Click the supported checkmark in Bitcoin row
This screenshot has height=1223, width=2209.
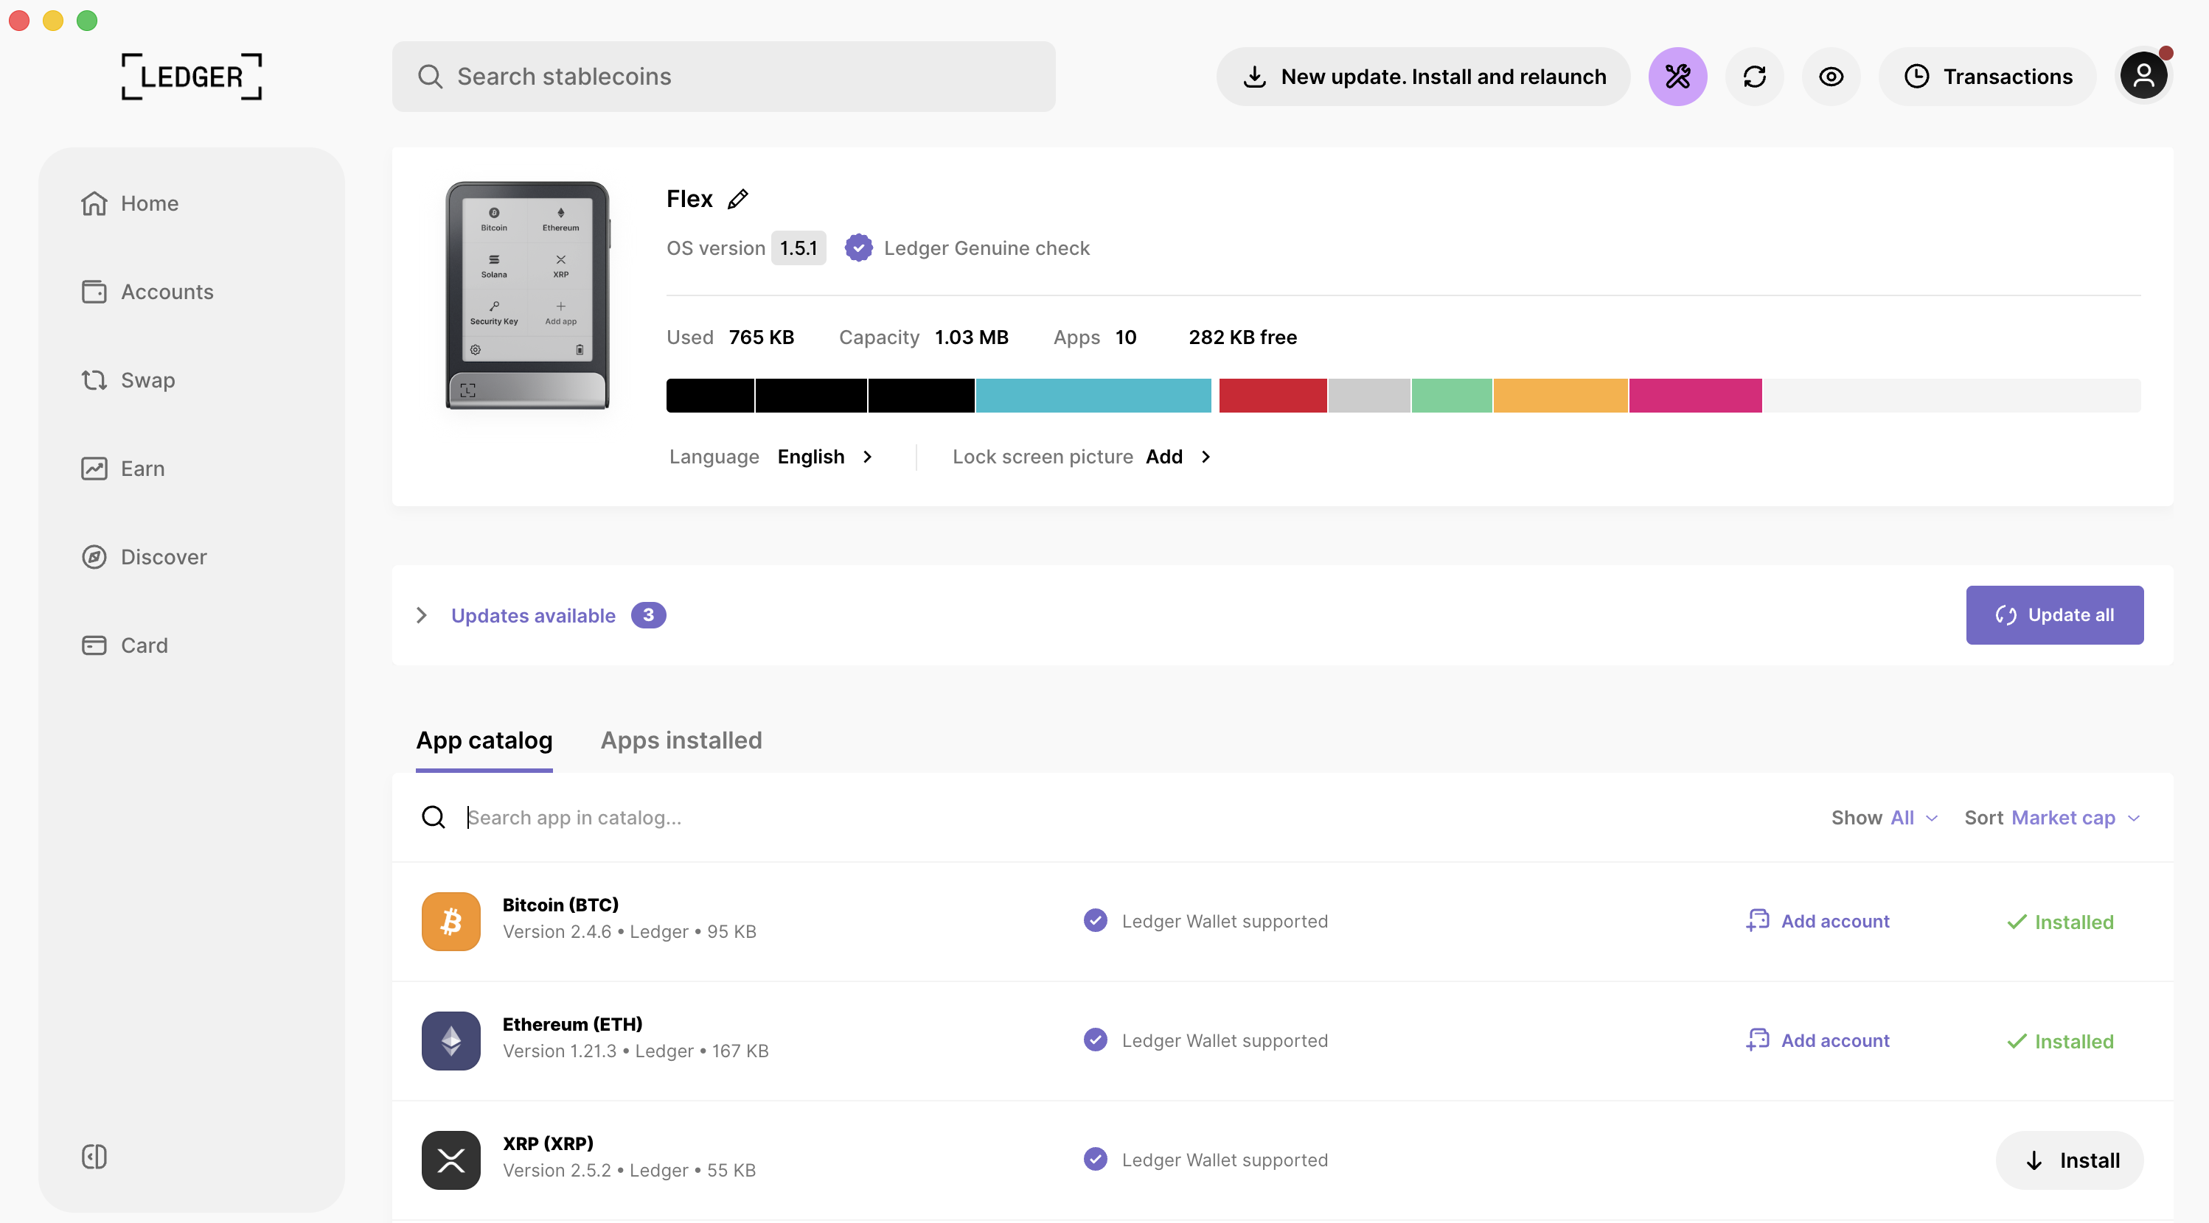coord(1095,920)
